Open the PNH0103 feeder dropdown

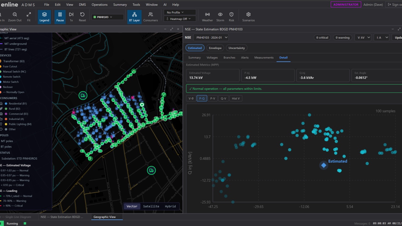107,17
